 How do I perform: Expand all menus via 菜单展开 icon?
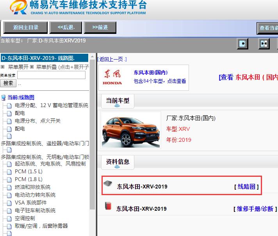click(x=2, y=67)
